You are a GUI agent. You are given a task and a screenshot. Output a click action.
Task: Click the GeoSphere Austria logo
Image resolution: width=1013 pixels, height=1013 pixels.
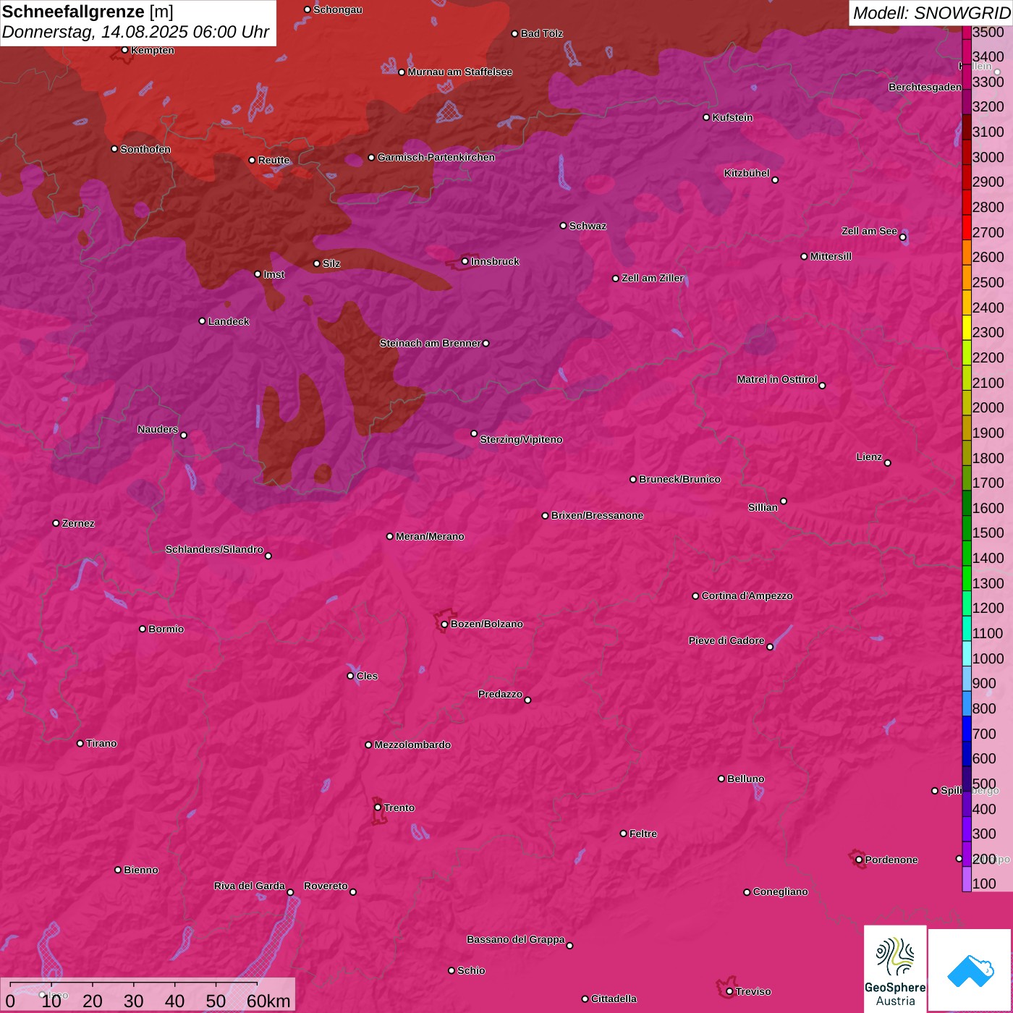tap(895, 970)
